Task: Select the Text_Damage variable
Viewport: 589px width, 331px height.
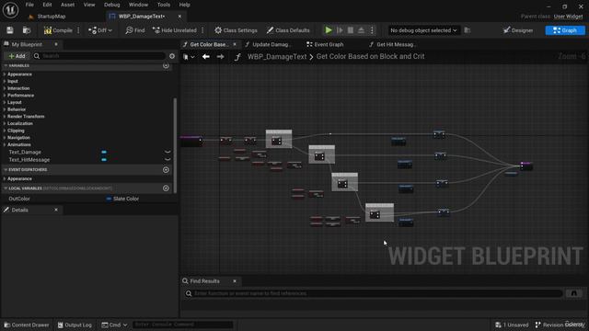Action: [25, 152]
